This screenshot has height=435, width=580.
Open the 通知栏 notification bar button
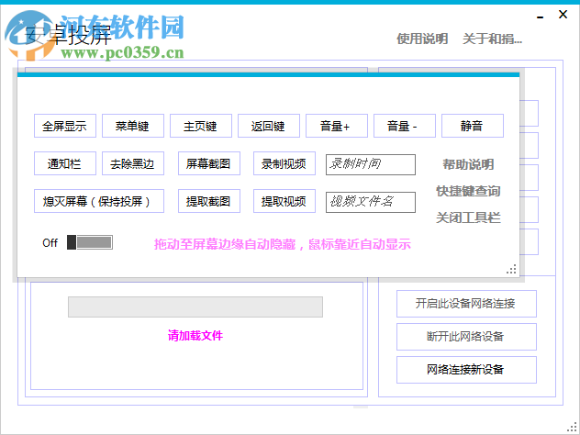point(65,163)
